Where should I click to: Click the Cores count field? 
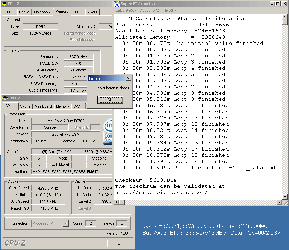91,223
